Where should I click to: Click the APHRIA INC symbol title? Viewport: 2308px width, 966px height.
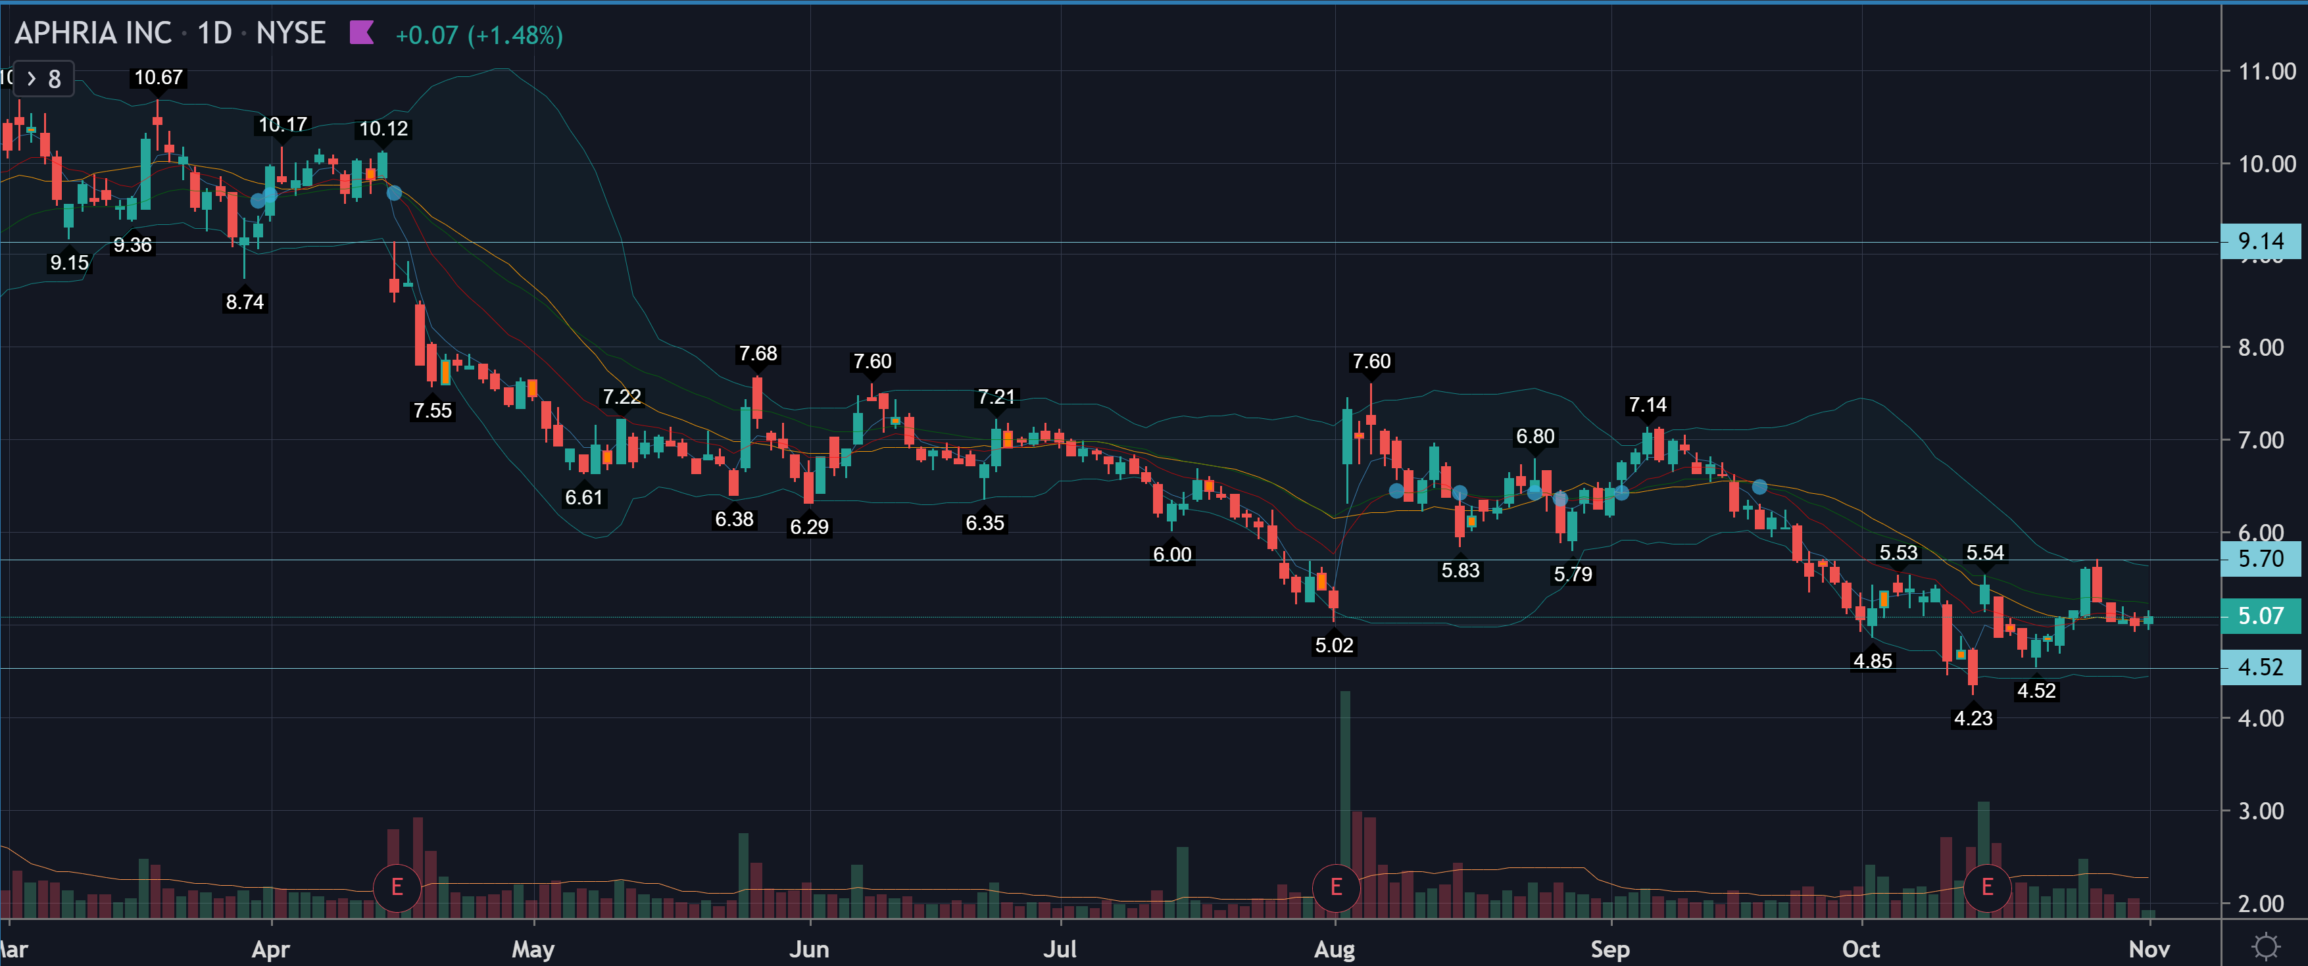pyautogui.click(x=92, y=33)
